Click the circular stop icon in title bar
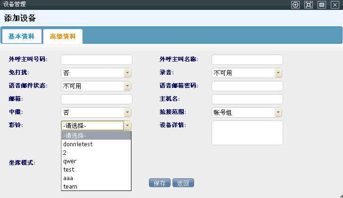Screen dimensions: 343x198 [x=295, y=5]
